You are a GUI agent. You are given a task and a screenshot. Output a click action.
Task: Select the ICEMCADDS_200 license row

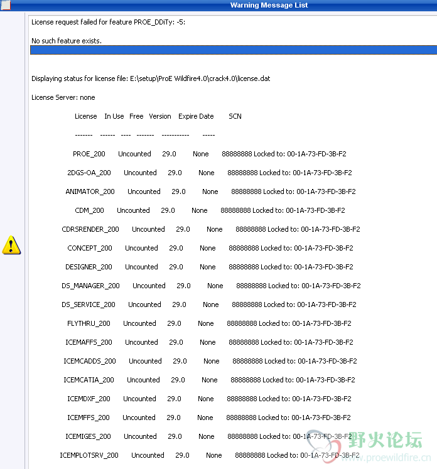point(210,361)
